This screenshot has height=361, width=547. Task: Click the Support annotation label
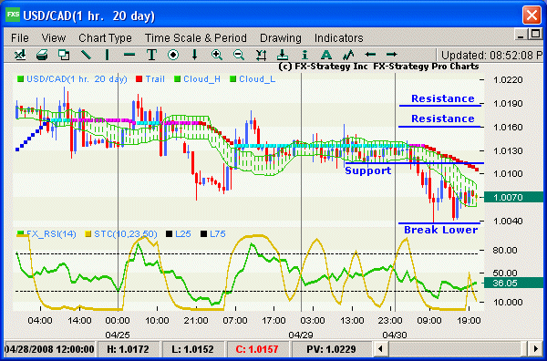(367, 170)
